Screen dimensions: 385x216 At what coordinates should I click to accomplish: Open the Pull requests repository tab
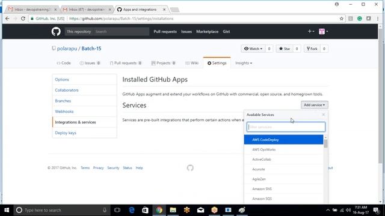coord(126,63)
